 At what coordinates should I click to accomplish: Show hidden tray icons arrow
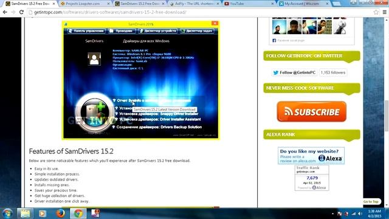(x=332, y=214)
